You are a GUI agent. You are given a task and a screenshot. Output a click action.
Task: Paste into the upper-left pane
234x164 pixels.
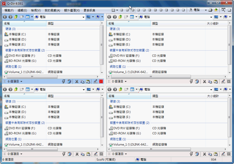point(88,81)
